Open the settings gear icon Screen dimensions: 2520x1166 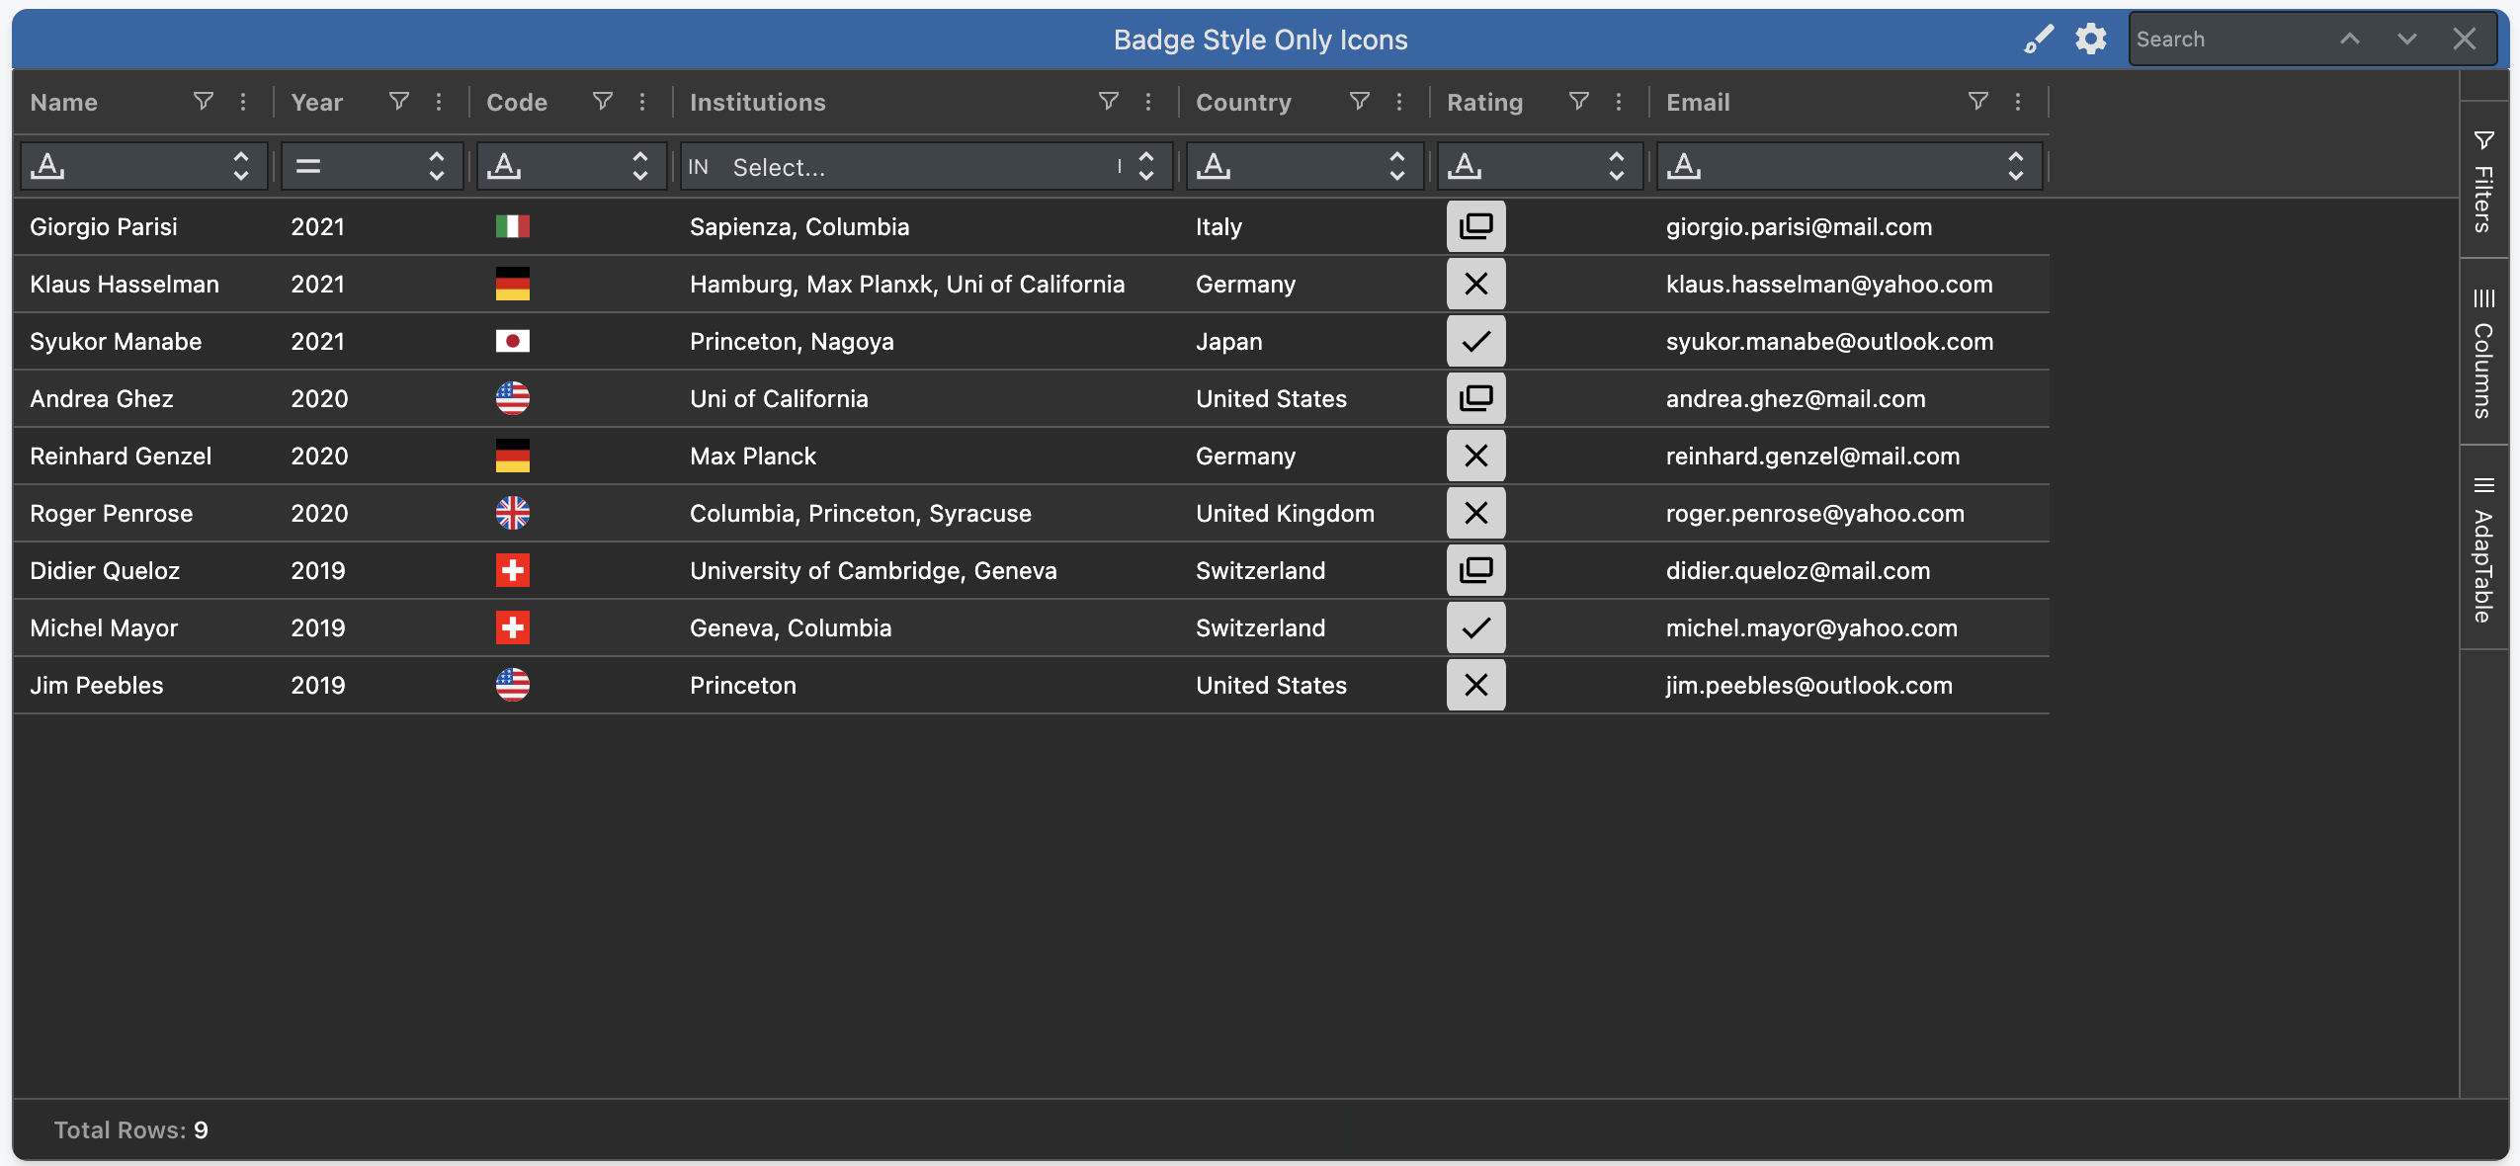(x=2090, y=40)
